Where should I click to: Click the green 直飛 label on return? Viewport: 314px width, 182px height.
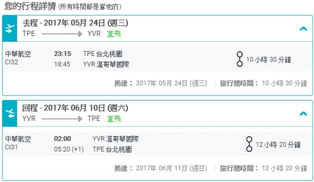tap(114, 119)
